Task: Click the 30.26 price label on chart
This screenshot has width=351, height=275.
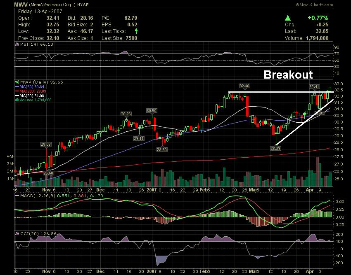Action: click(126, 114)
